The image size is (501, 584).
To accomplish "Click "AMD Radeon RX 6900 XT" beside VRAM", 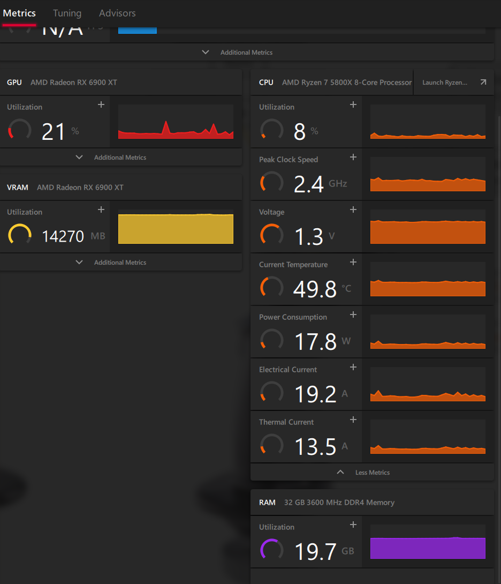I will pyautogui.click(x=80, y=188).
